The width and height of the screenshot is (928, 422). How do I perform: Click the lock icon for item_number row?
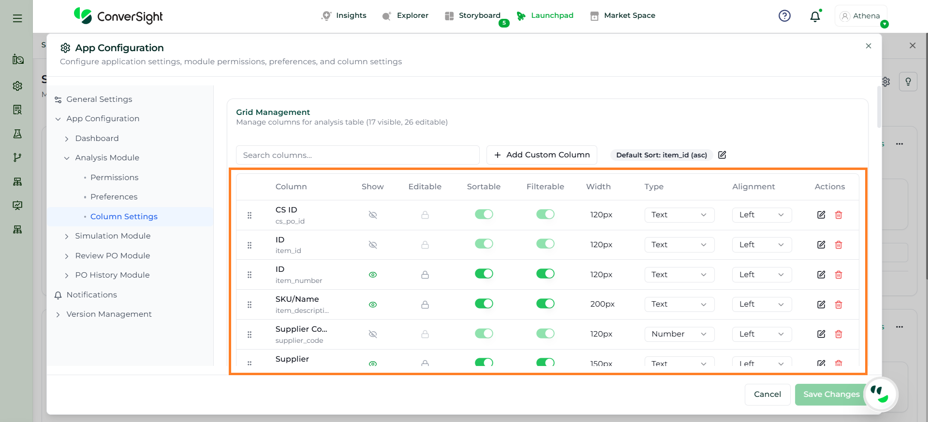[x=425, y=275]
